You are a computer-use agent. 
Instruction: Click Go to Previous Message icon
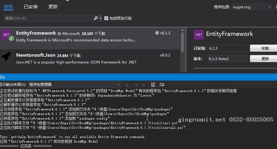(136, 85)
